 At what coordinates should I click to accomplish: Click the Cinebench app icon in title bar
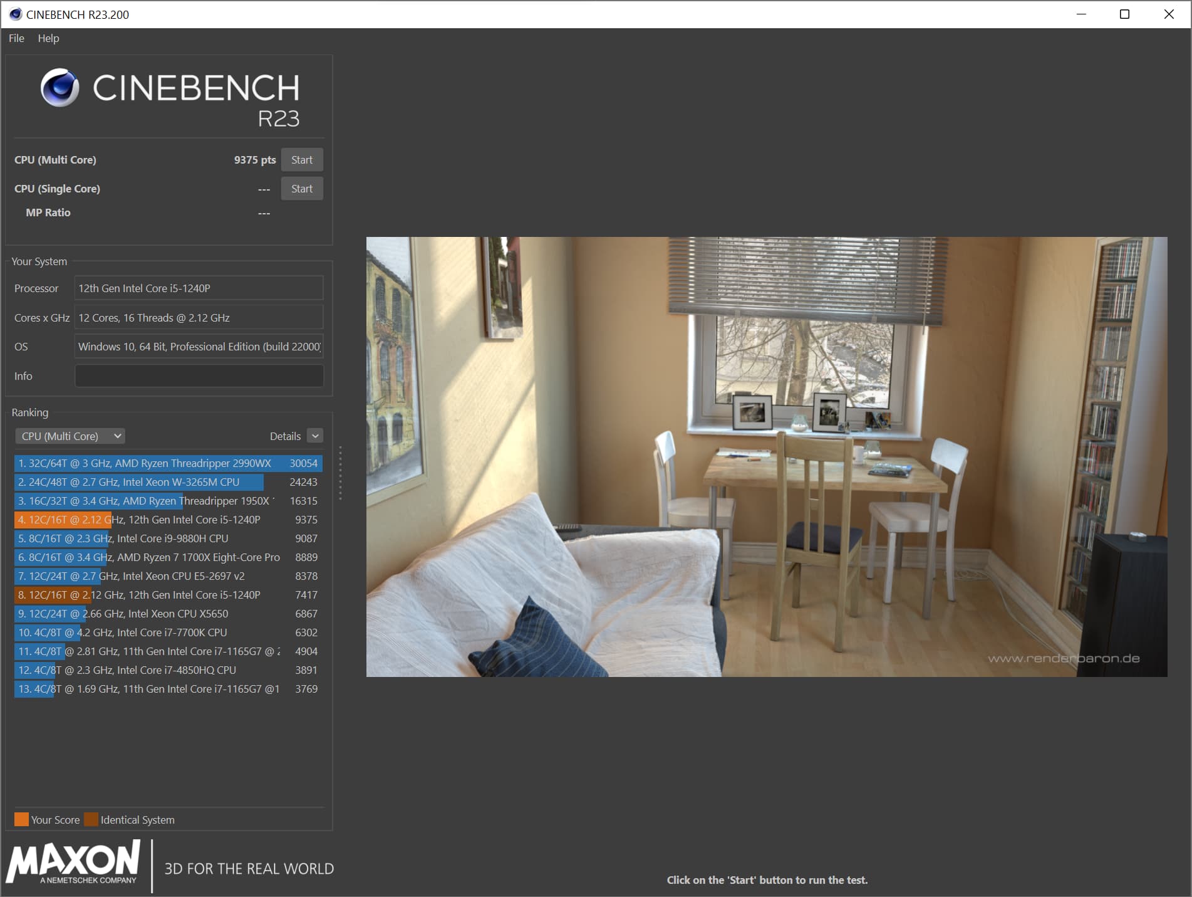pos(16,14)
